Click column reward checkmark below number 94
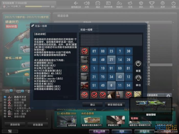Image resolution: width=179 pixels, height=134 pixels. (129, 95)
